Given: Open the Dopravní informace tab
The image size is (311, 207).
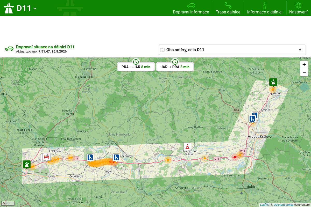Looking at the screenshot, I should click(191, 8).
